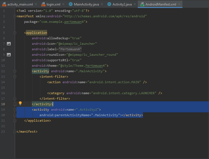Click the closing </manifest> tag

pos(27,132)
